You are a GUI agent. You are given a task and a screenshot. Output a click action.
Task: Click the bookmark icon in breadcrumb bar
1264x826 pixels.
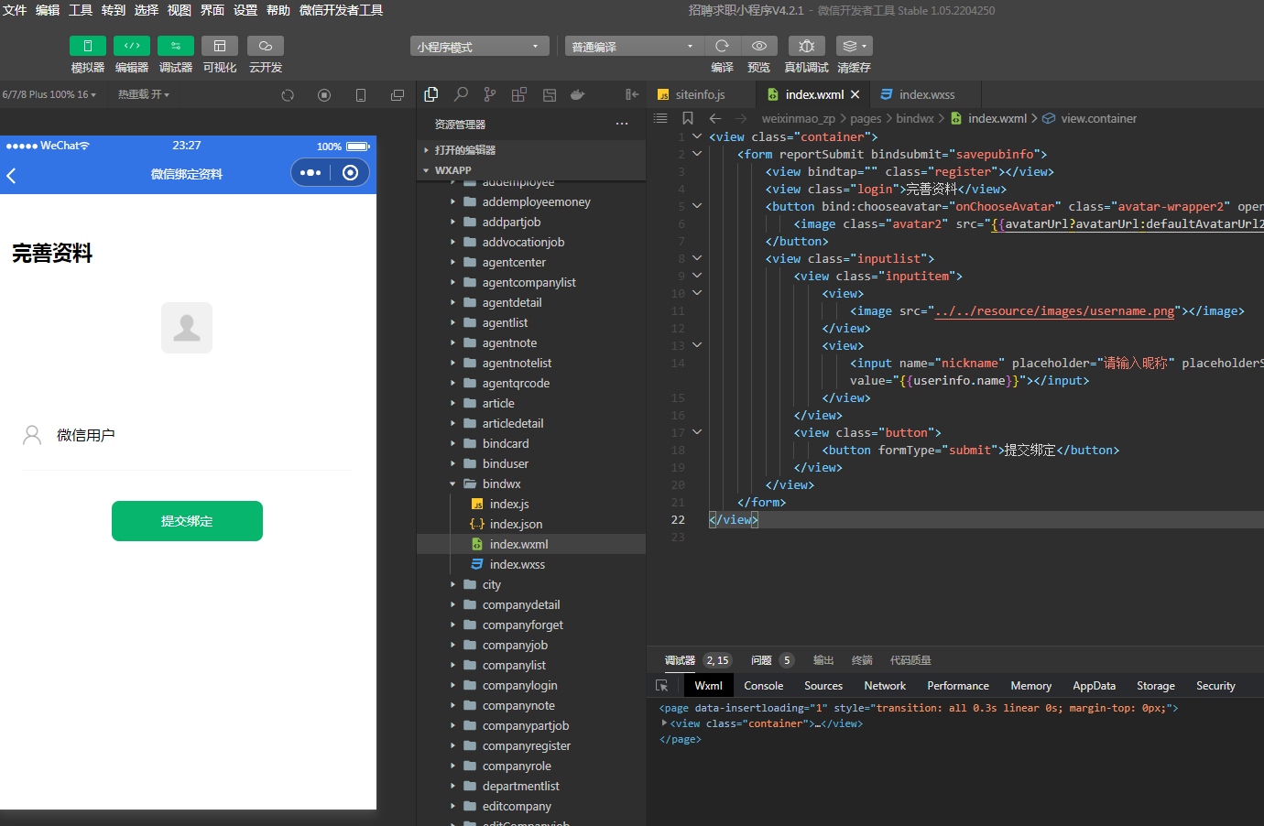(x=688, y=118)
